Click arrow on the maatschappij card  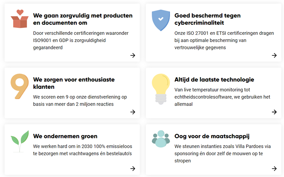[274, 168]
